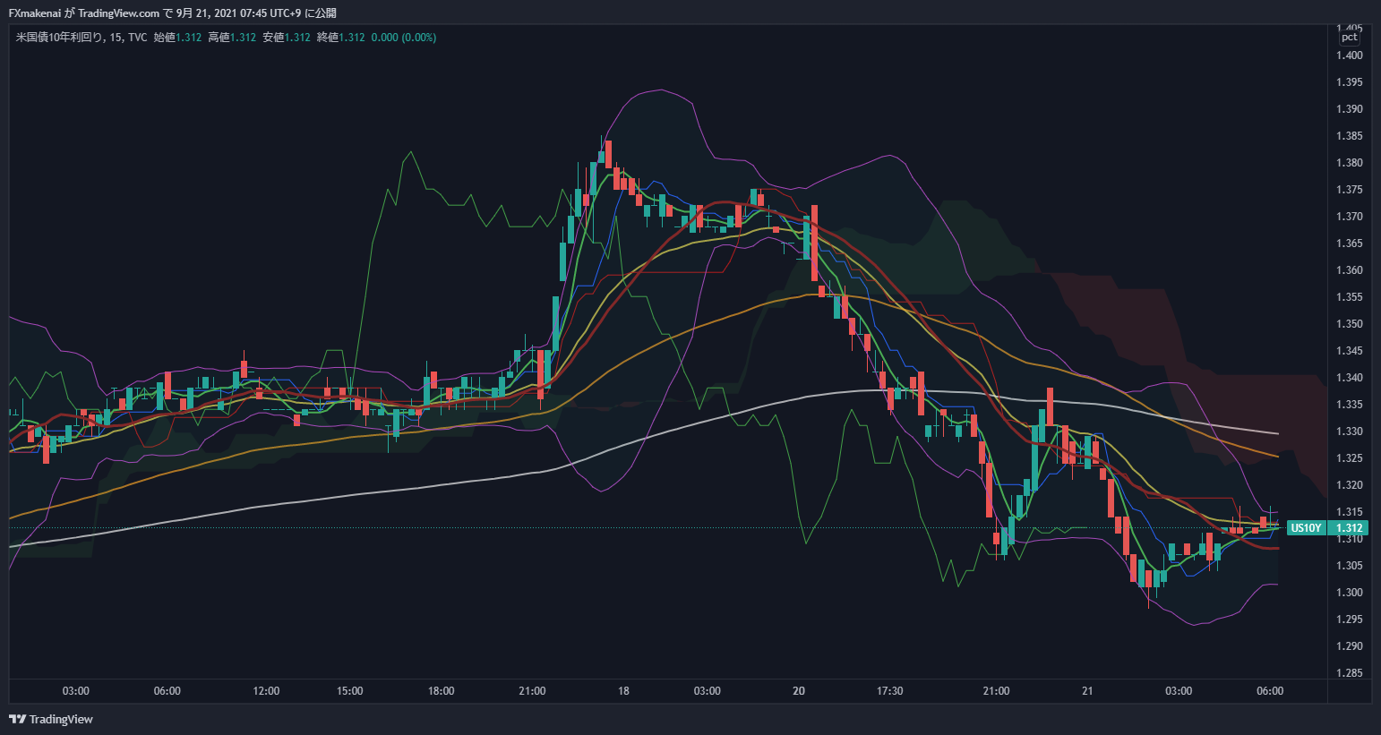Image resolution: width=1381 pixels, height=735 pixels.
Task: Click the 18:00 time axis label
Action: click(442, 691)
